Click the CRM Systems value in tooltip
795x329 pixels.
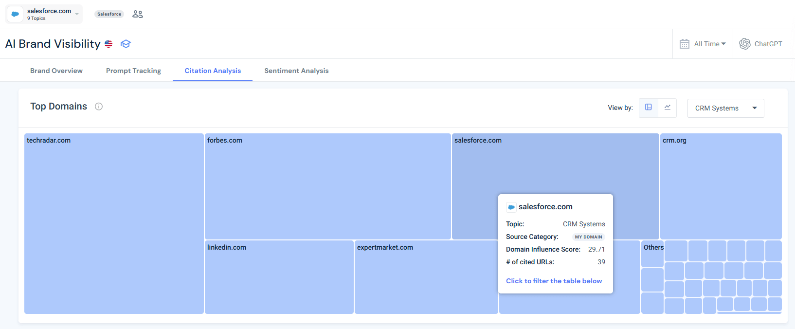[x=584, y=224]
